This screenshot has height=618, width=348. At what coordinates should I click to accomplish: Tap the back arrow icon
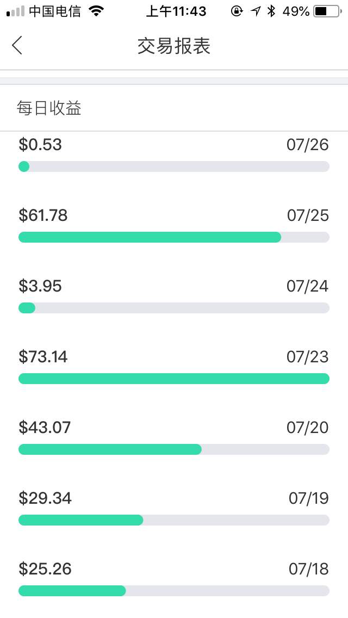click(17, 46)
